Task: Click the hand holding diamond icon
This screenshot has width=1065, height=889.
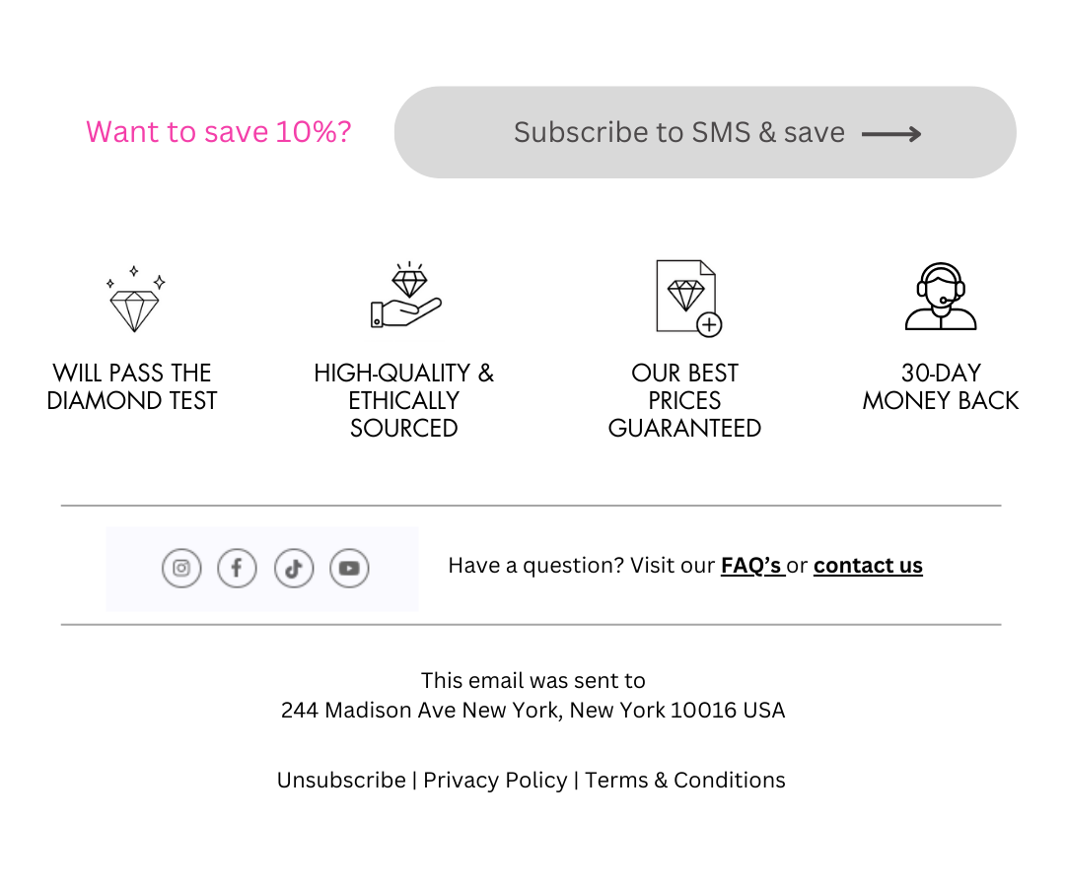Action: (406, 296)
